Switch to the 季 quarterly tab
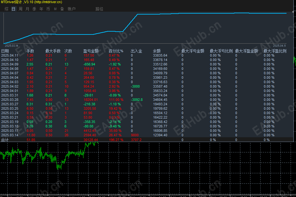Viewport: 296px width, 197px height. pyautogui.click(x=34, y=9)
